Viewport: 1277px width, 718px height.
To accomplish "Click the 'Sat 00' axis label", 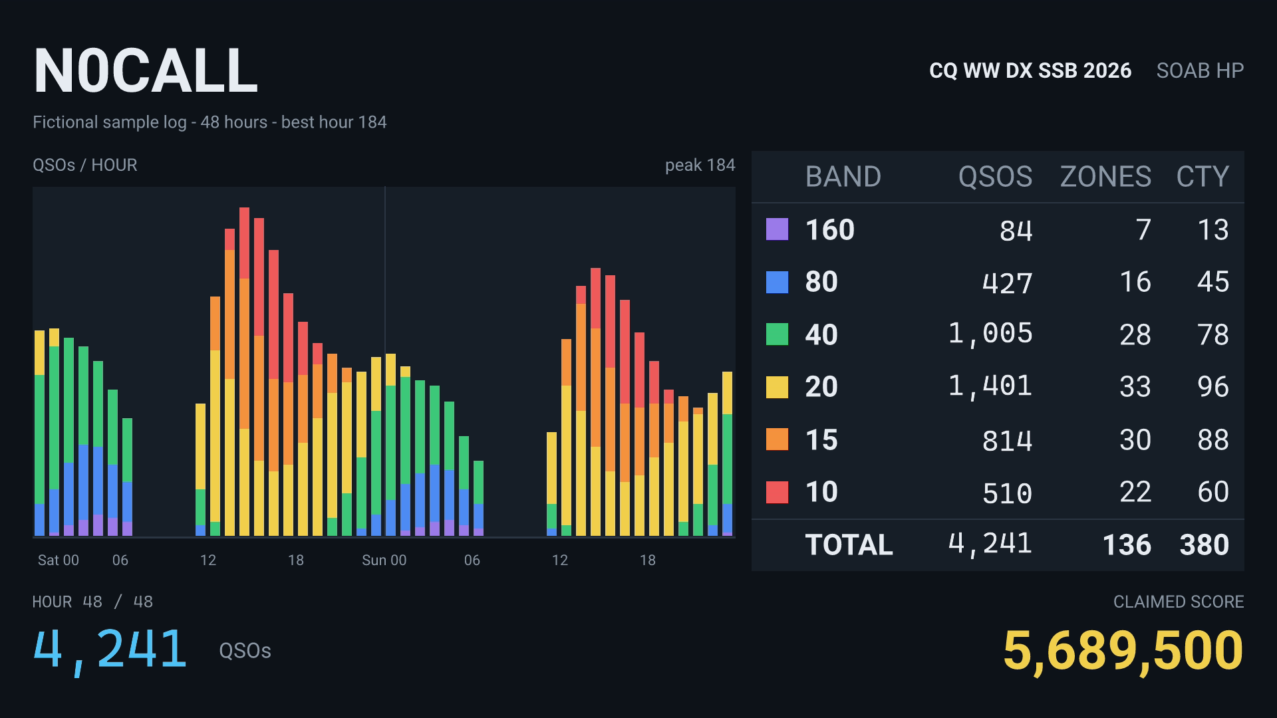I will [x=59, y=560].
